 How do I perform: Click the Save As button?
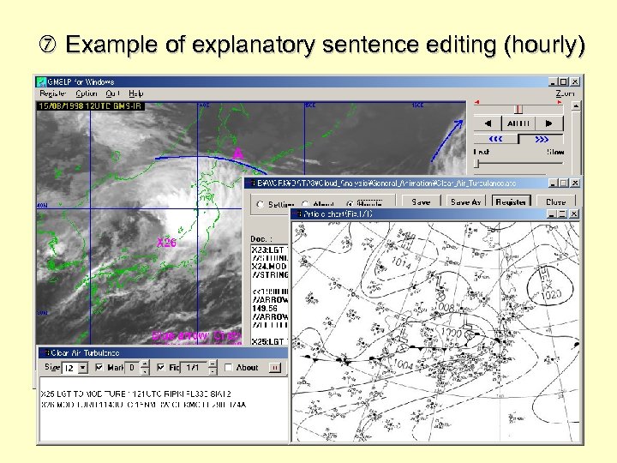click(x=466, y=202)
